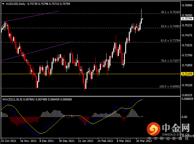Click the yellow 0.71100 price level tag

(187, 74)
